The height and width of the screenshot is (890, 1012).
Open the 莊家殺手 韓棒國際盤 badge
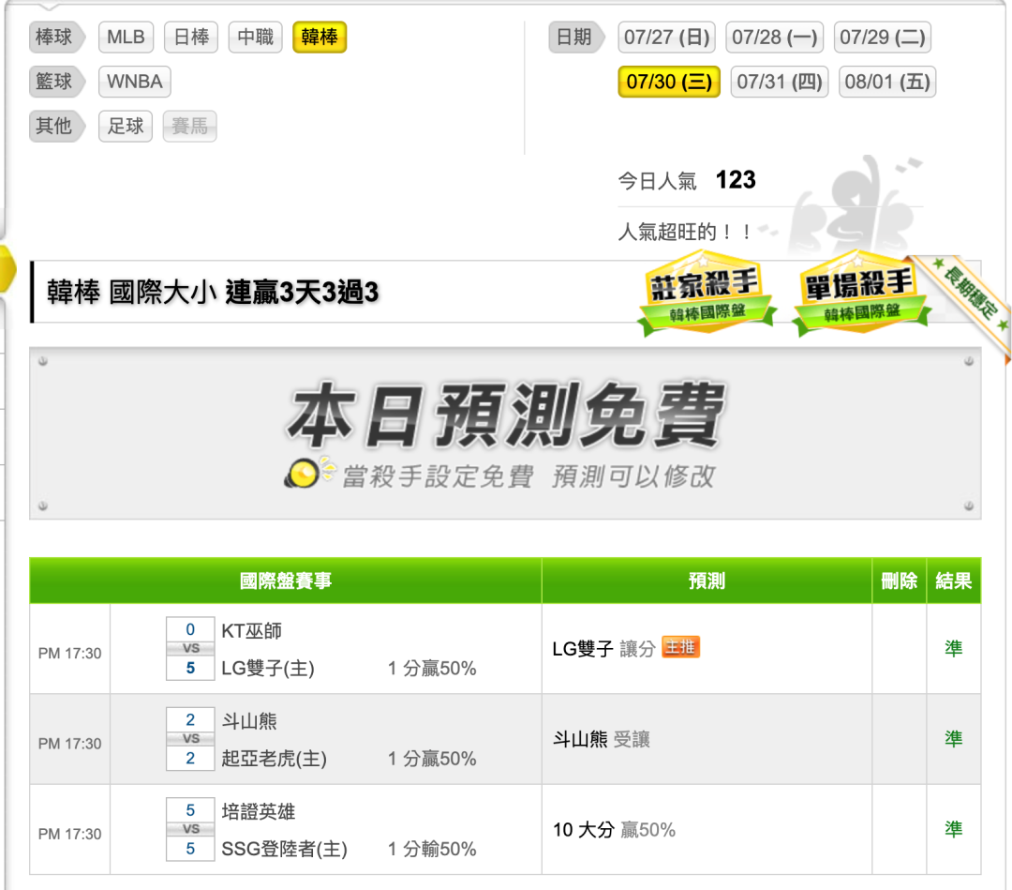(x=707, y=294)
